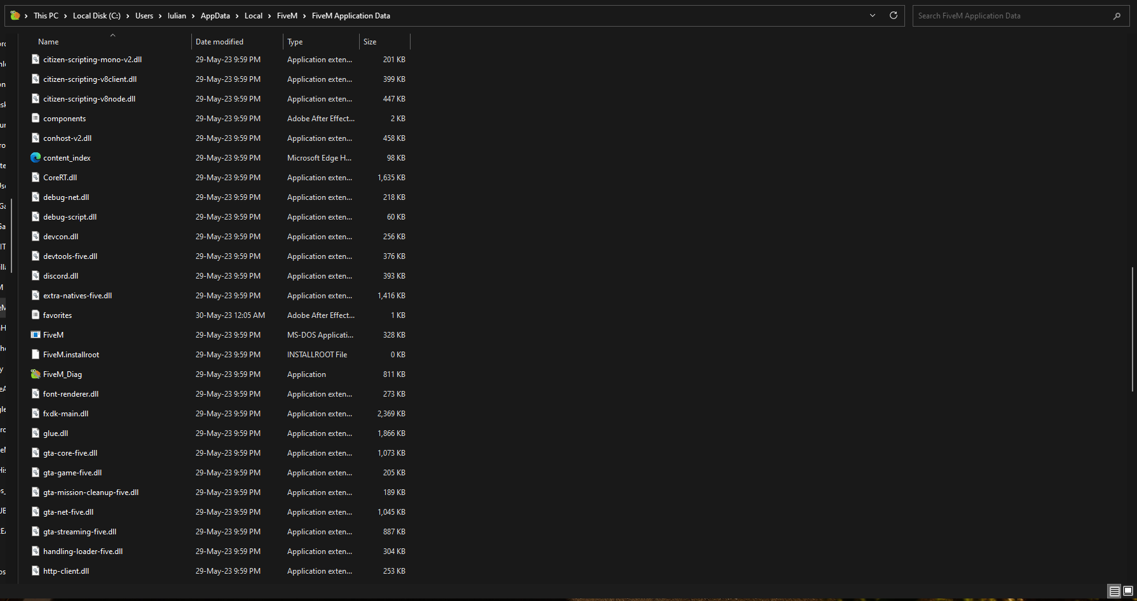Click the search magnifier icon

1117,16
